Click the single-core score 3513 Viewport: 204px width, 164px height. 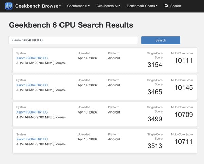pos(155,146)
